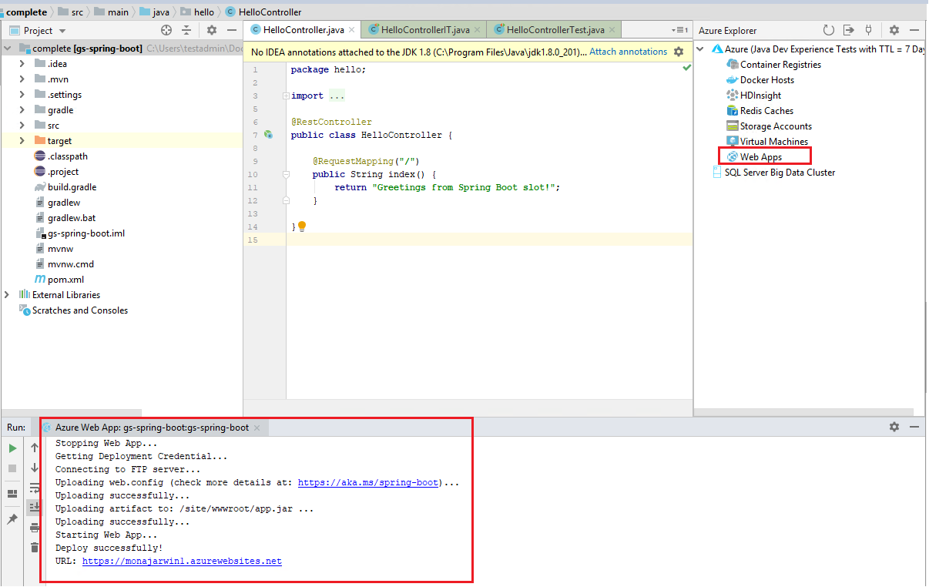Switch to the HelloControllerIT.java tab
This screenshot has width=929, height=587.
423,28
